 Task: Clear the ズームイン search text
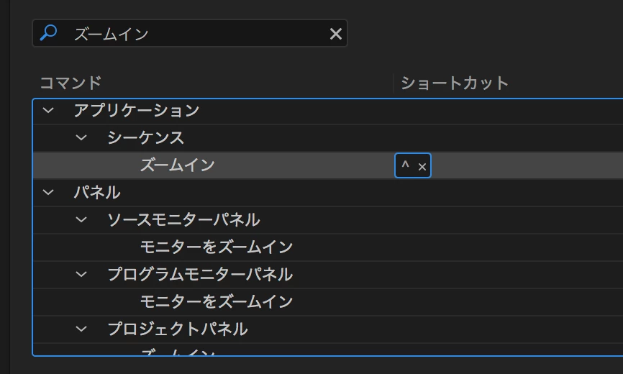336,34
